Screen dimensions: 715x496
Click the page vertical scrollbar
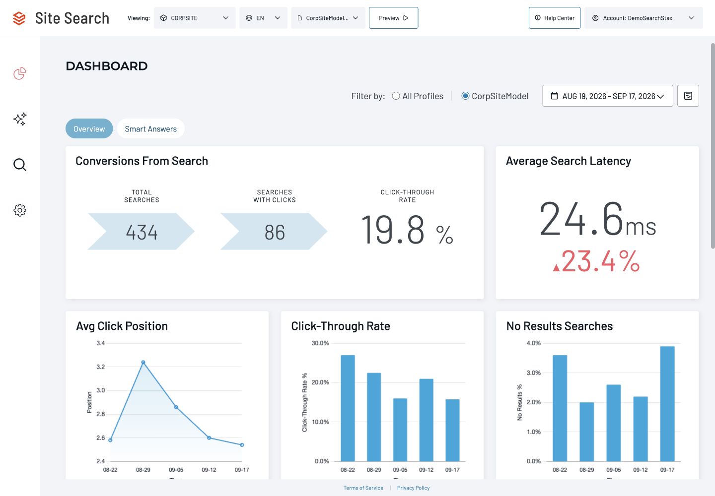point(713,146)
